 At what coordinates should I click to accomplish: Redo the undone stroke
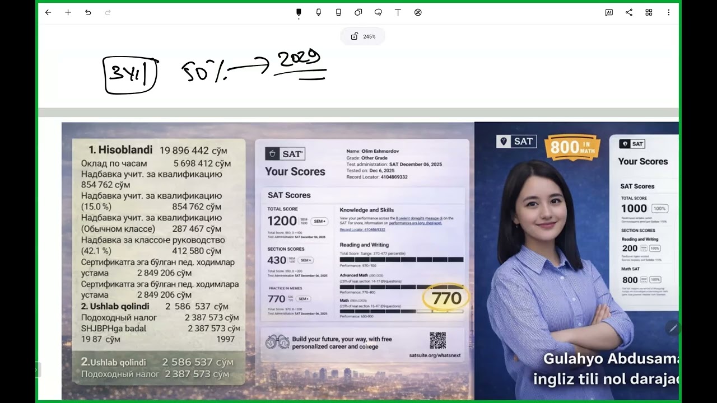108,12
